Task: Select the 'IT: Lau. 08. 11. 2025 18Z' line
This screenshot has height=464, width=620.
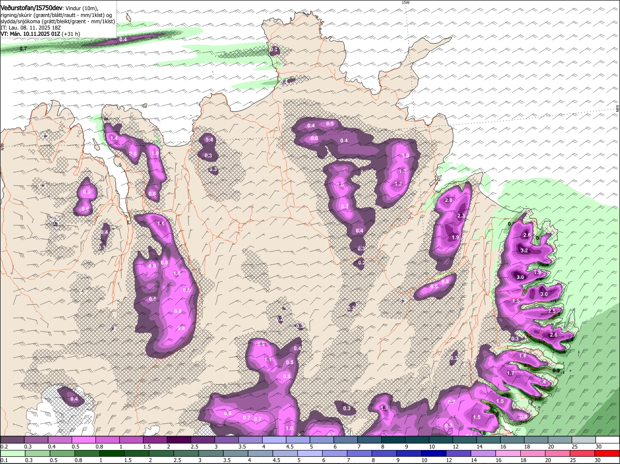Action: click(x=31, y=28)
